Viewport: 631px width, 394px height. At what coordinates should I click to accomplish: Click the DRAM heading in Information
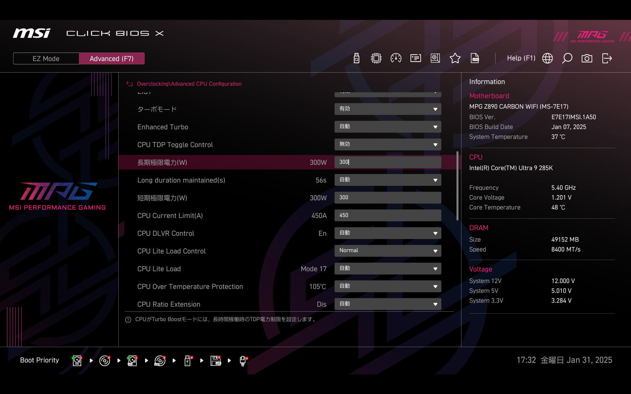tap(479, 228)
